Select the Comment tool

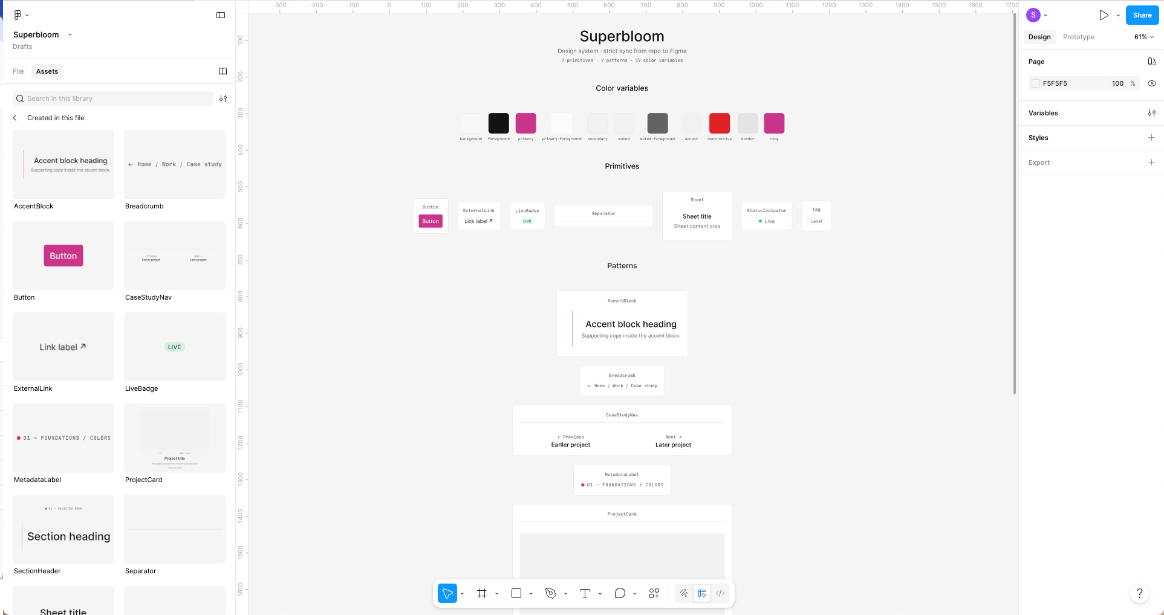[x=620, y=593]
